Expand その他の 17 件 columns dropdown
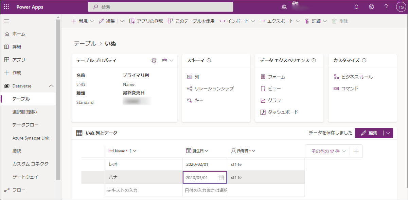The image size is (408, 200). point(329,151)
